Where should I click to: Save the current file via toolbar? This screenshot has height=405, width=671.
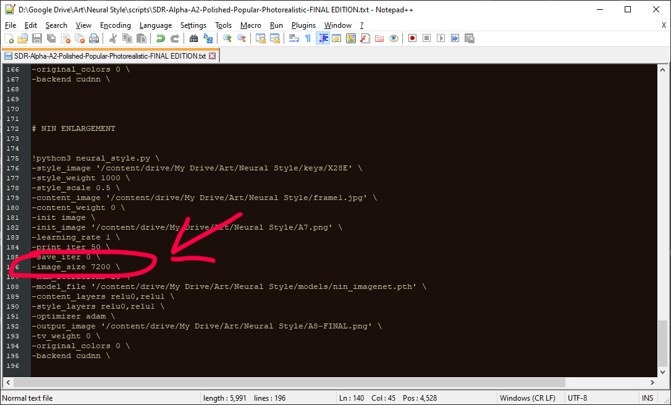(x=37, y=38)
